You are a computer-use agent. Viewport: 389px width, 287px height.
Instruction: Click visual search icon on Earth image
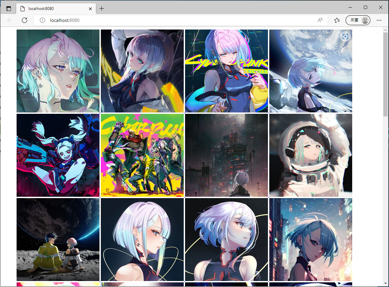345,36
